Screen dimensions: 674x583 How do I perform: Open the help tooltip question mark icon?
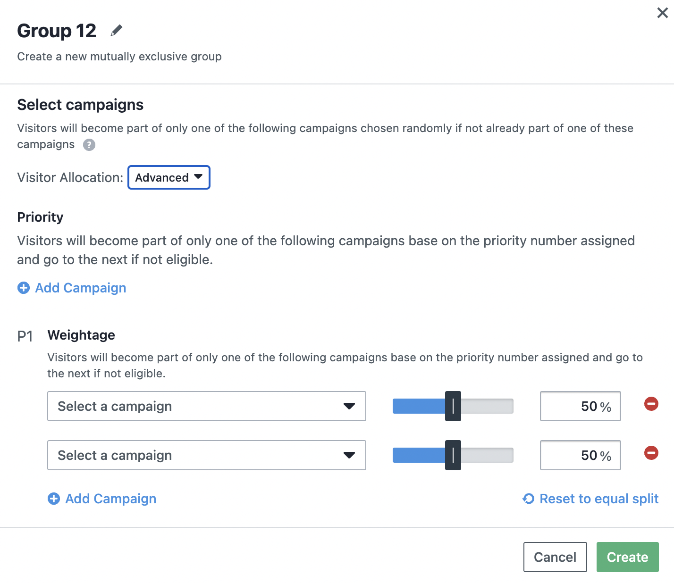pos(89,145)
